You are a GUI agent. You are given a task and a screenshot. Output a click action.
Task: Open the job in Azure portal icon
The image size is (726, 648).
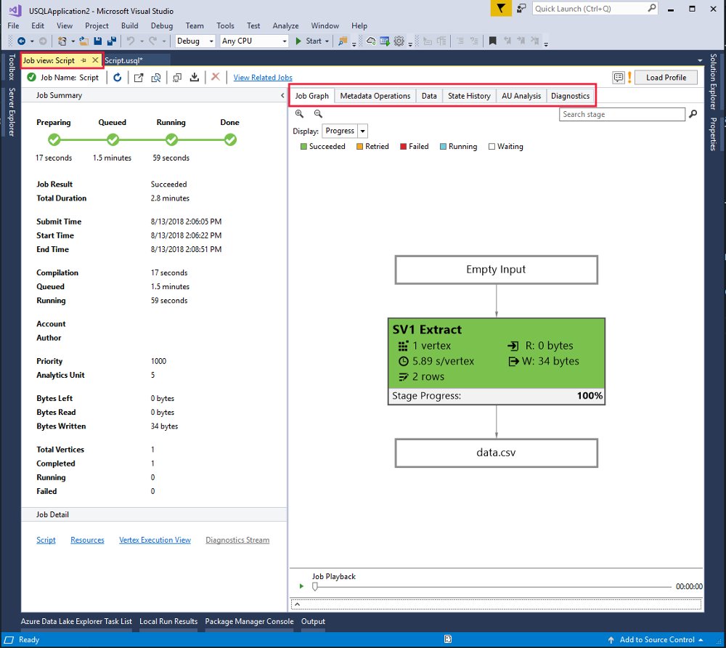(x=138, y=78)
